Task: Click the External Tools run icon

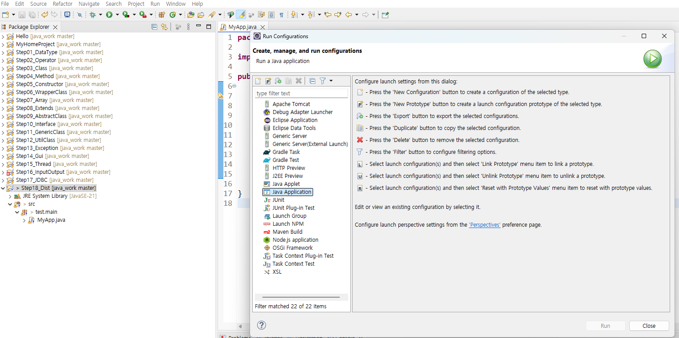Action: click(x=143, y=15)
